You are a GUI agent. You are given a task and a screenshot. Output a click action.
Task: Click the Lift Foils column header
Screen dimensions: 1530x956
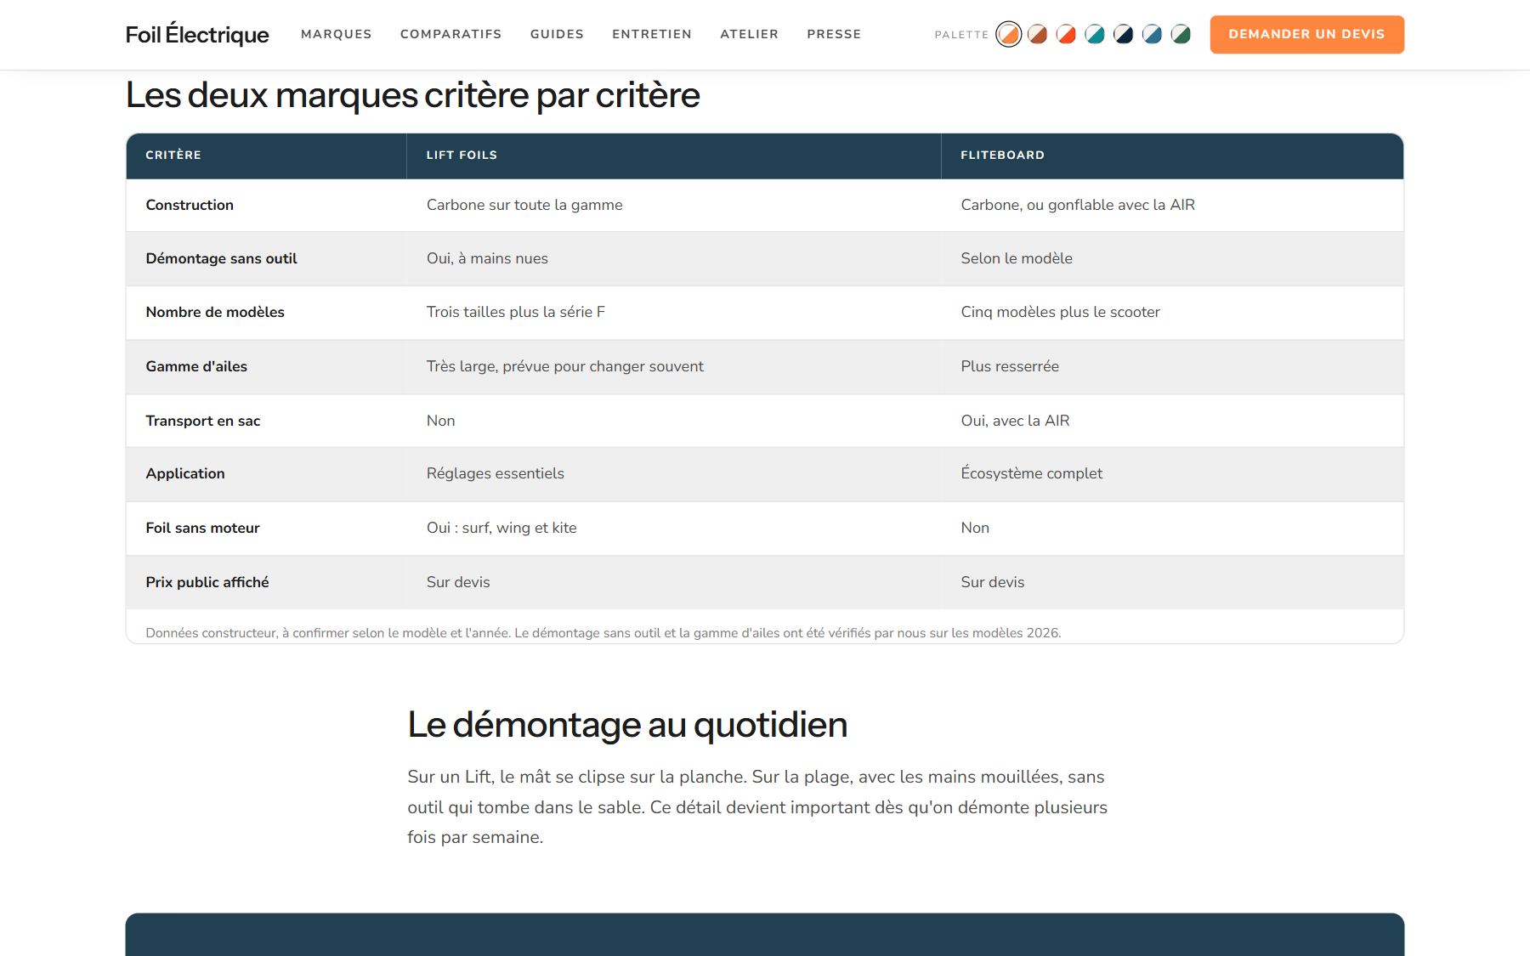[x=674, y=156]
